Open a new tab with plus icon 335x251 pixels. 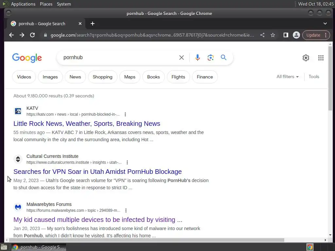tap(93, 24)
